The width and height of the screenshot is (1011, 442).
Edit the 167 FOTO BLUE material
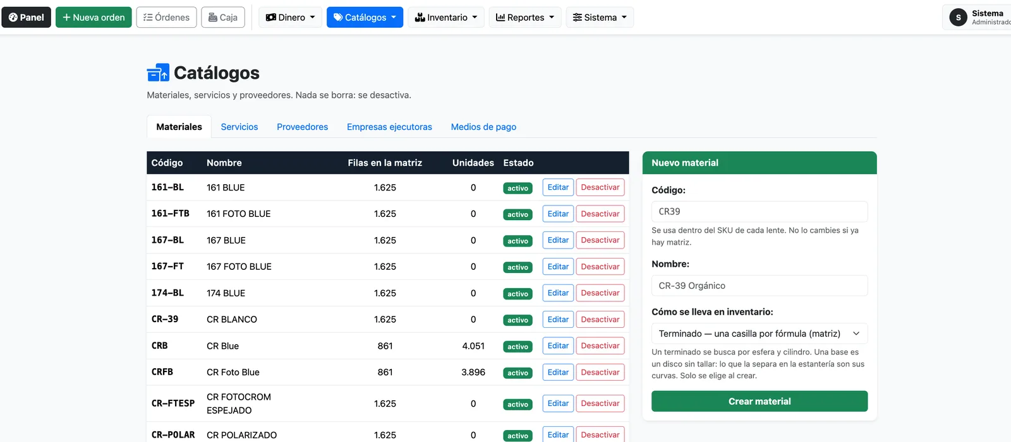click(x=558, y=267)
